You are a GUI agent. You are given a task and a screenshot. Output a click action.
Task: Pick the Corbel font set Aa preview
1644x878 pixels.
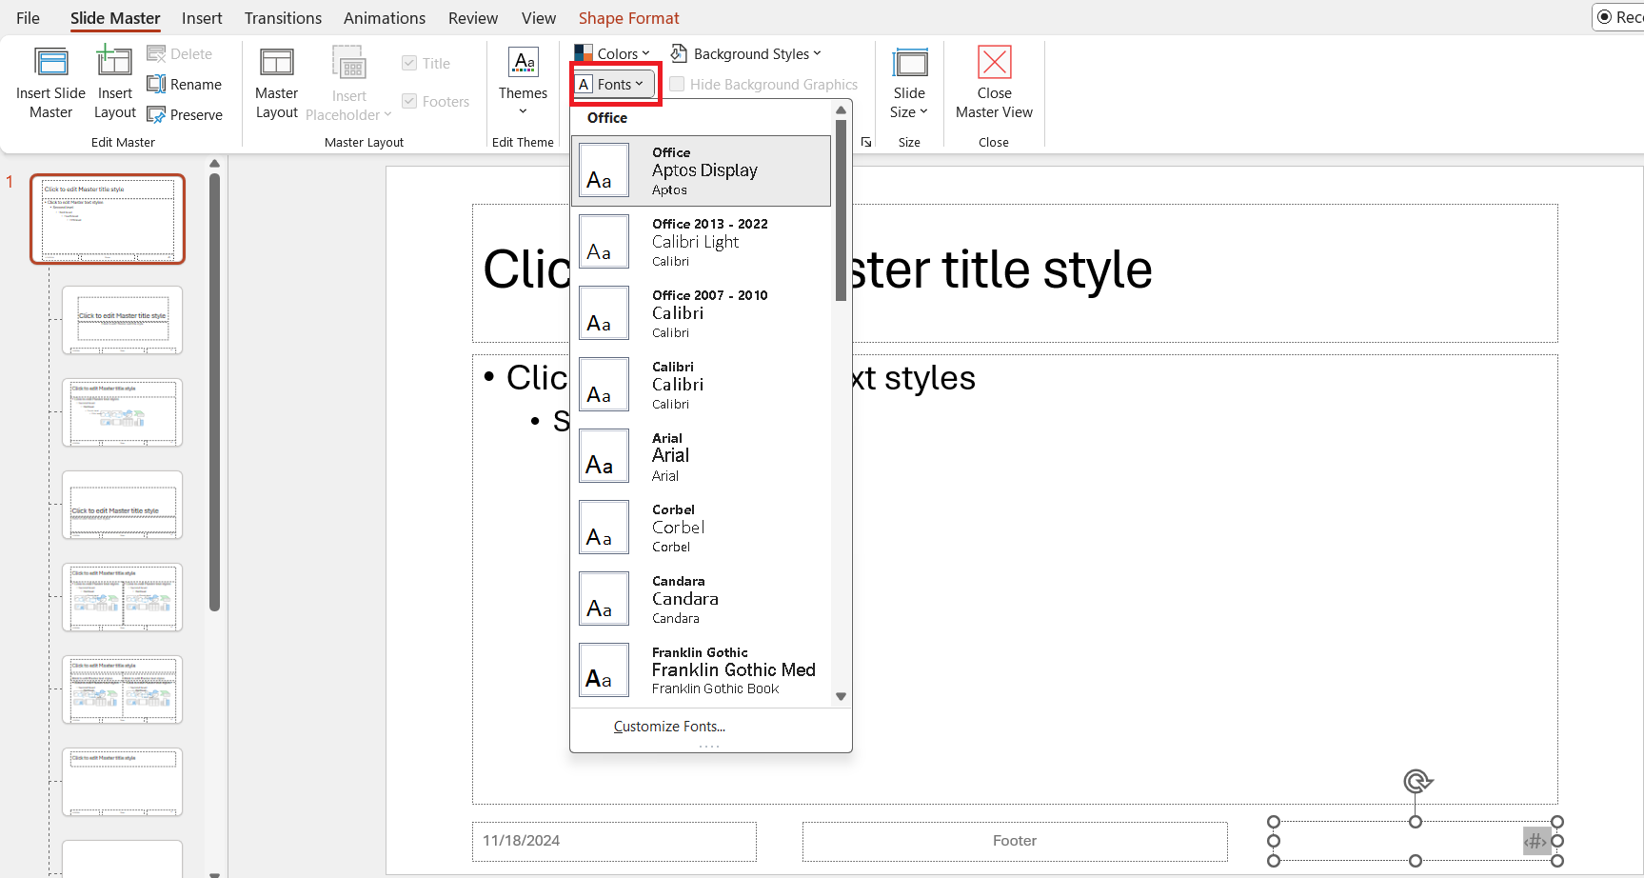(604, 528)
